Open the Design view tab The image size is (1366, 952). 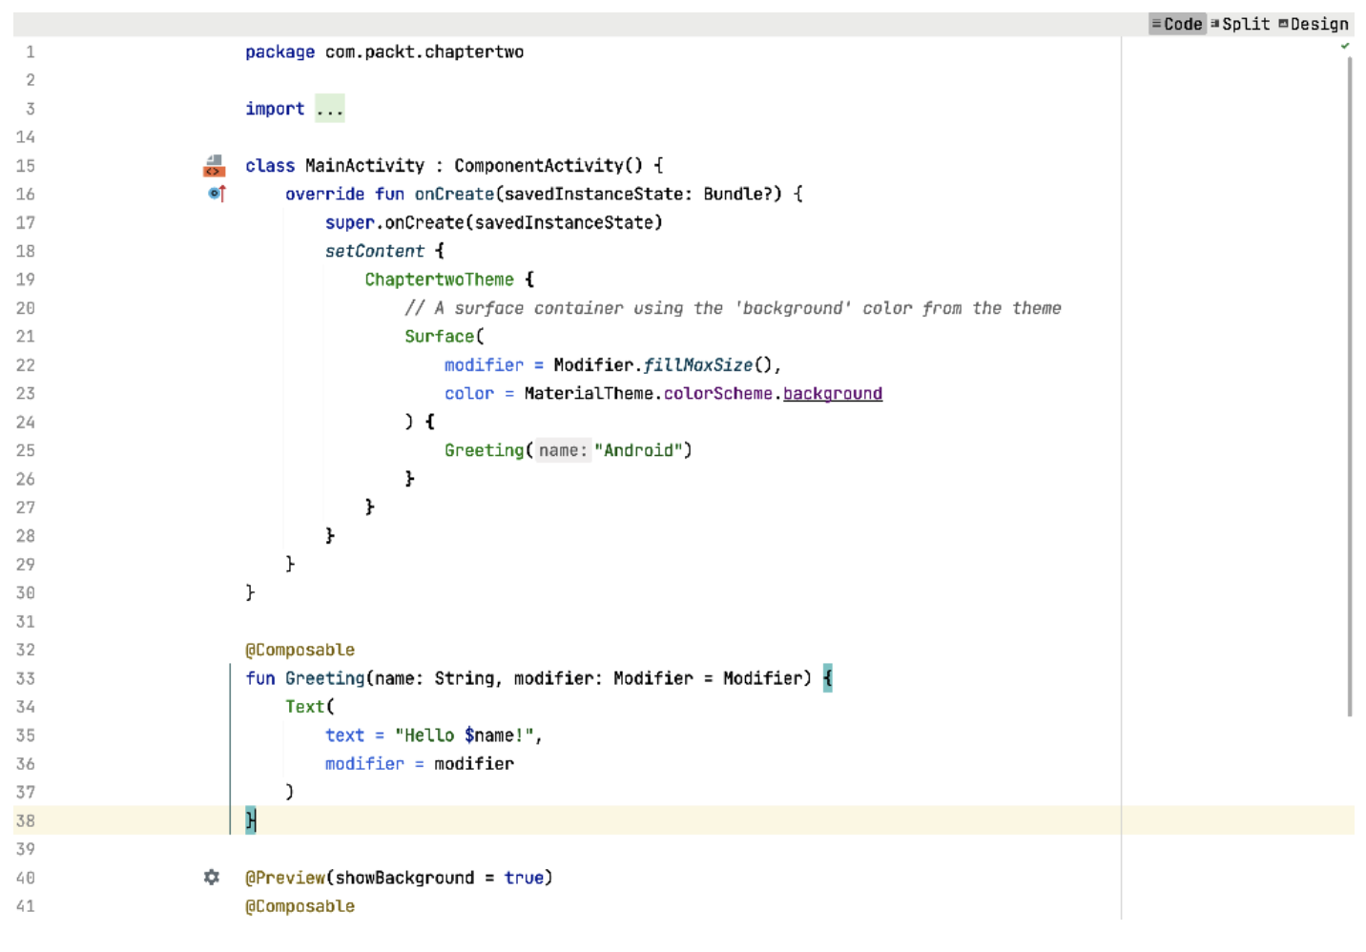1314,24
